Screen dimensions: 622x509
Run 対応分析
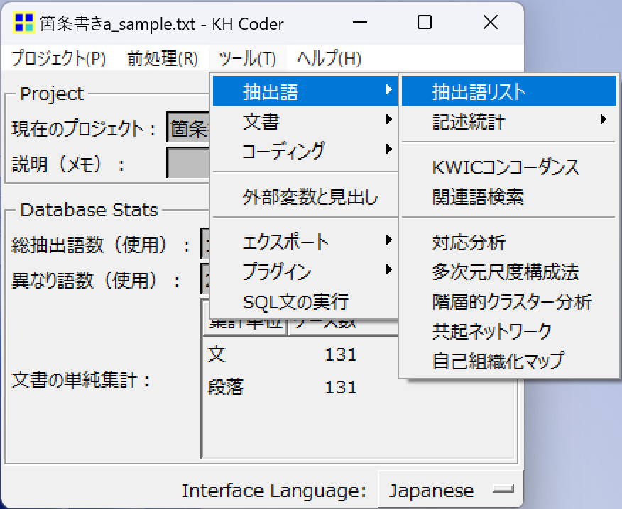[509, 242]
